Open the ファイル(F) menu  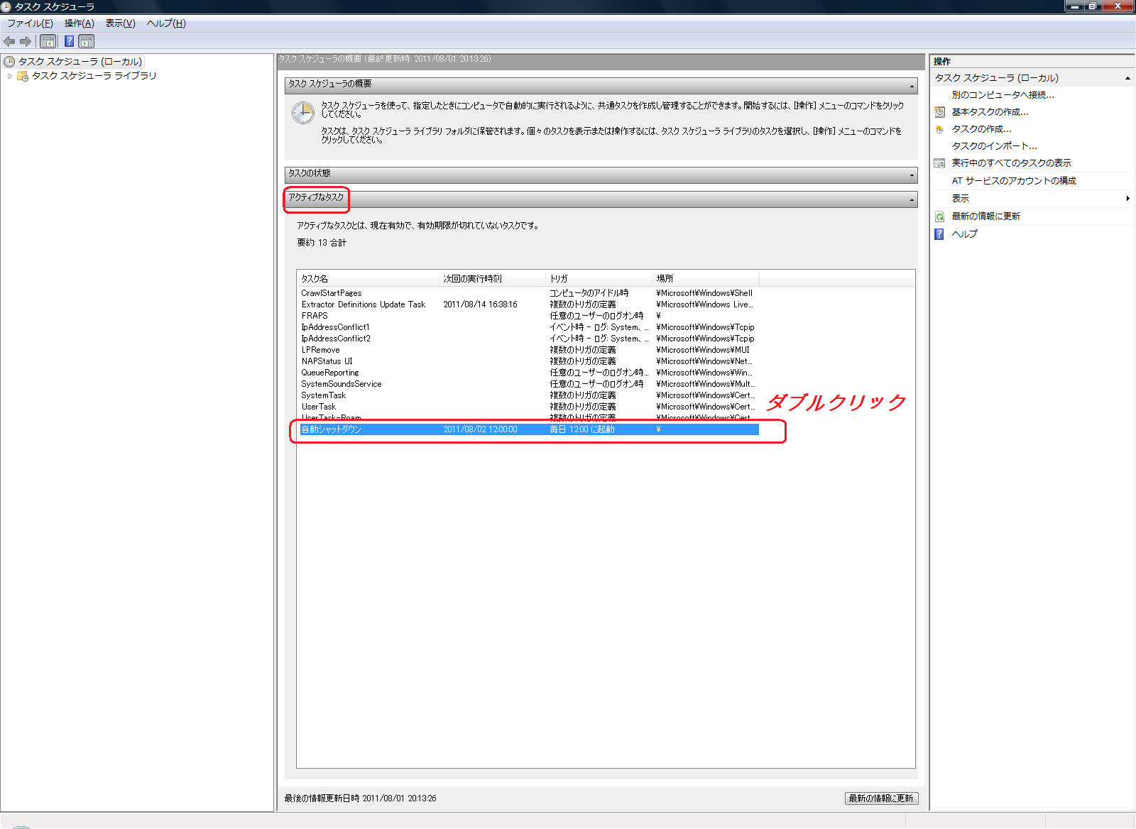[x=30, y=23]
